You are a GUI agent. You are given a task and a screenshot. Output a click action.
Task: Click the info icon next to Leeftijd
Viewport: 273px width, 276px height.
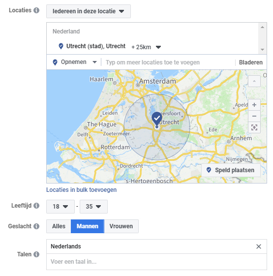click(x=36, y=206)
